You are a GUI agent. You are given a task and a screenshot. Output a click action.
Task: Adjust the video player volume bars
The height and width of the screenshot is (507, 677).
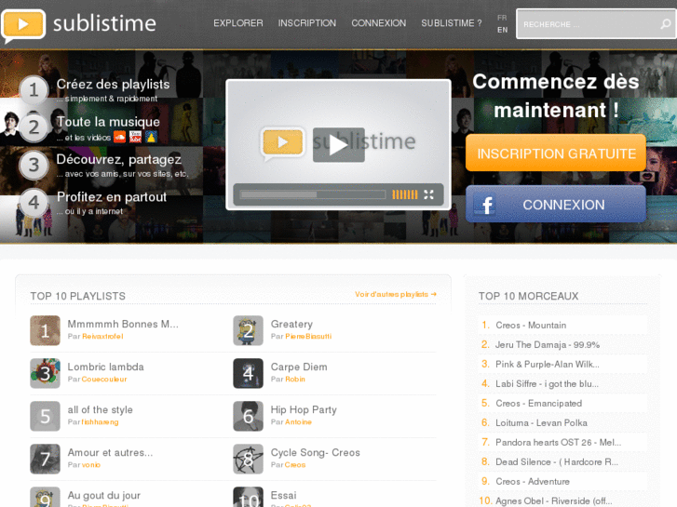pos(404,194)
